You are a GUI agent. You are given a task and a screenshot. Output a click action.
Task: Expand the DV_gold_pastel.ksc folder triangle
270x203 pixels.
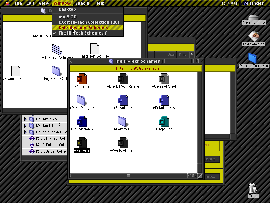pyautogui.click(x=25, y=132)
